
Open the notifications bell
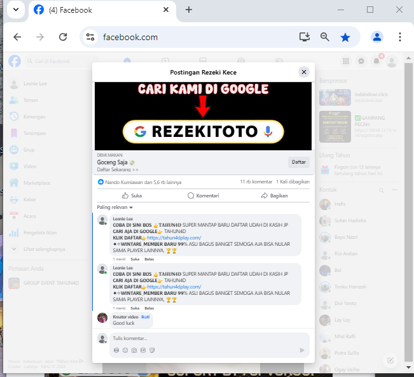pos(376,61)
